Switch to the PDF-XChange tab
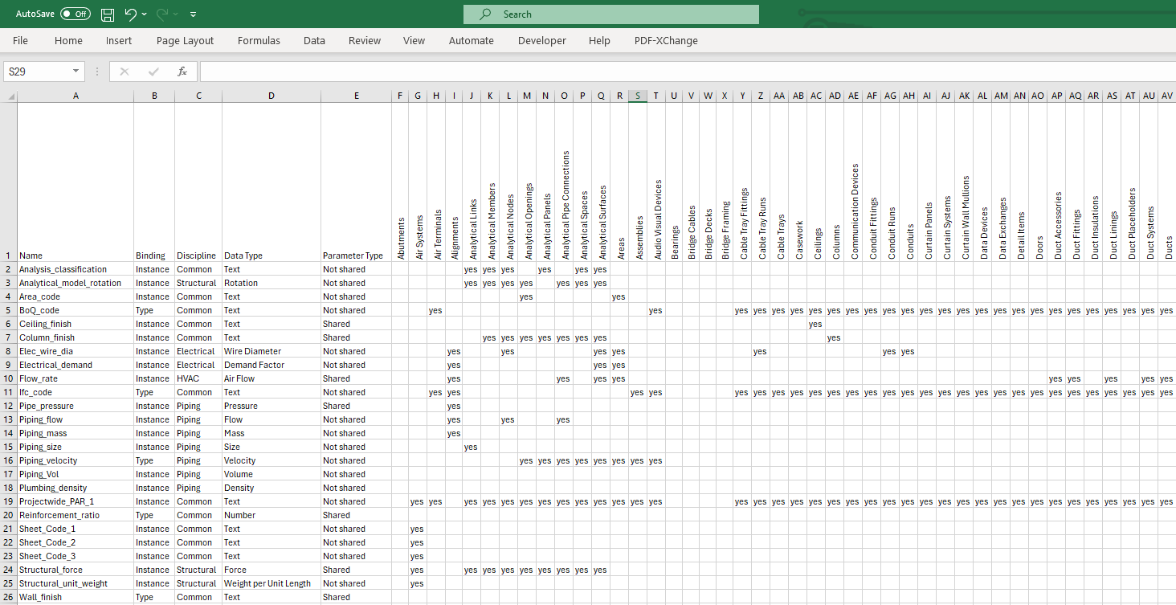 click(x=666, y=40)
